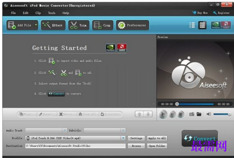This screenshot has width=234, height=158.
Task: Click inside the Destination path field
Action: click(75, 146)
